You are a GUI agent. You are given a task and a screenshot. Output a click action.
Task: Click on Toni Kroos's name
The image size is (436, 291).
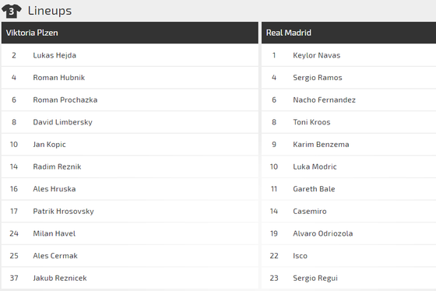[311, 122]
